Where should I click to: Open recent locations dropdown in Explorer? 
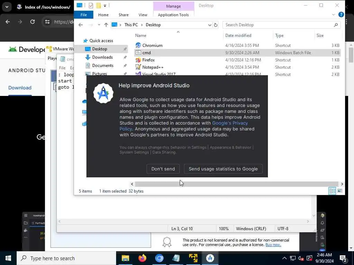99,25
